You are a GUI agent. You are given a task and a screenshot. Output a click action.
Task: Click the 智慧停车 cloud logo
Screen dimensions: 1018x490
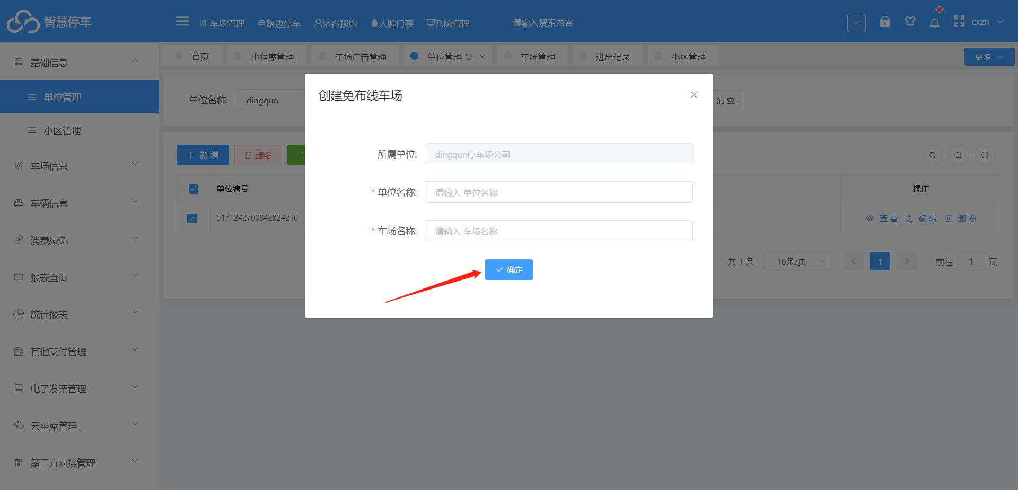point(23,21)
